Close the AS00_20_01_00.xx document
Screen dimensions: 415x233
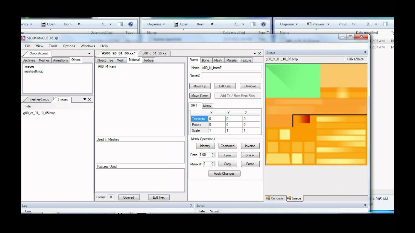[x=259, y=53]
